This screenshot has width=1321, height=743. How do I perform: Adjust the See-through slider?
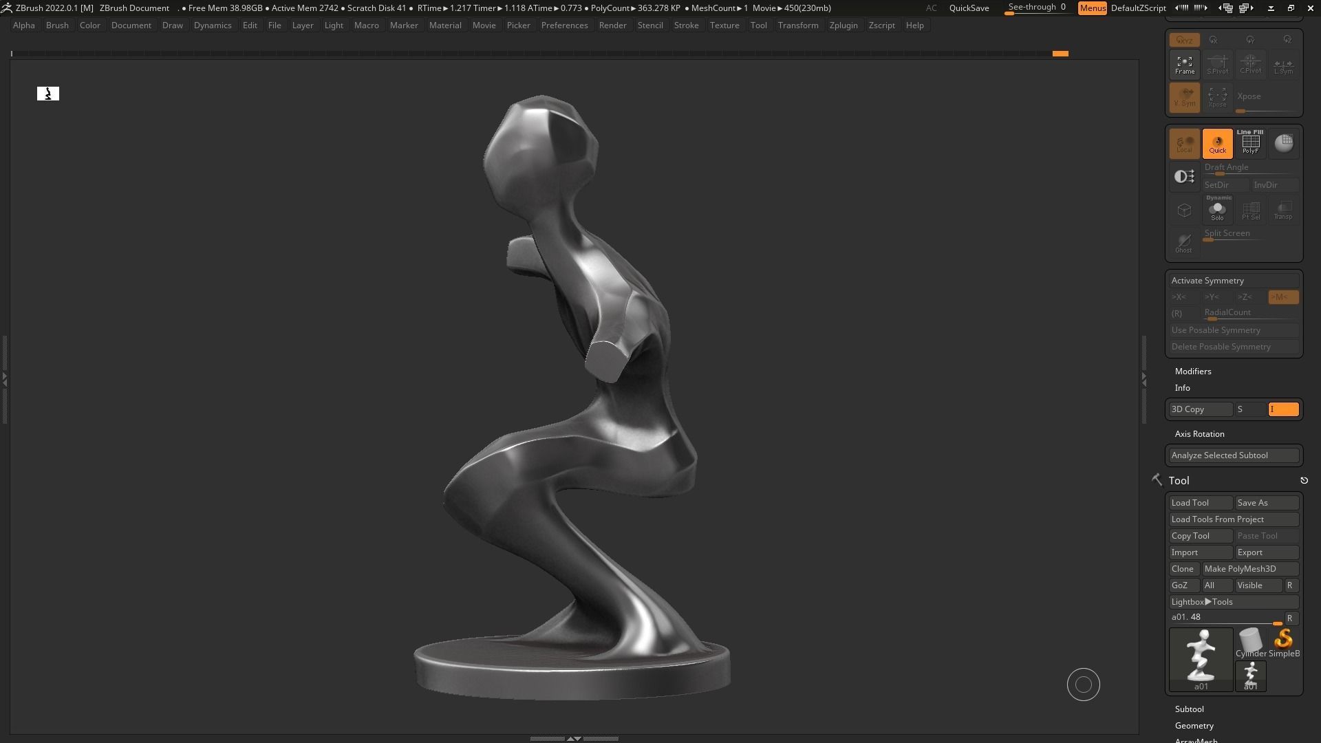click(x=1038, y=8)
